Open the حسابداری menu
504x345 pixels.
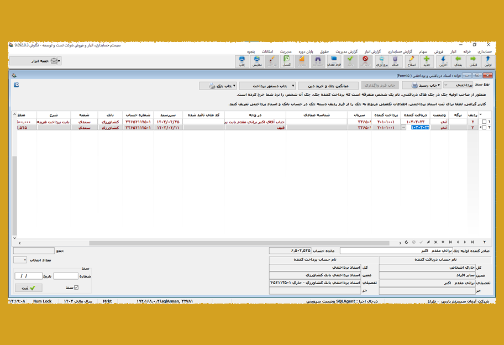(485, 51)
